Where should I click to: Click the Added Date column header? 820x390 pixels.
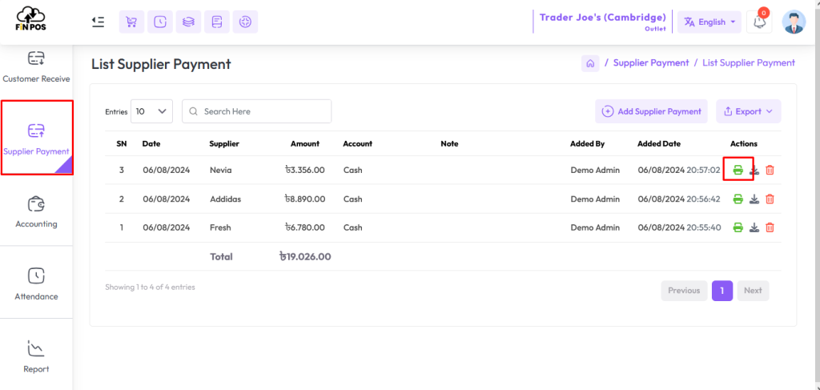[659, 144]
